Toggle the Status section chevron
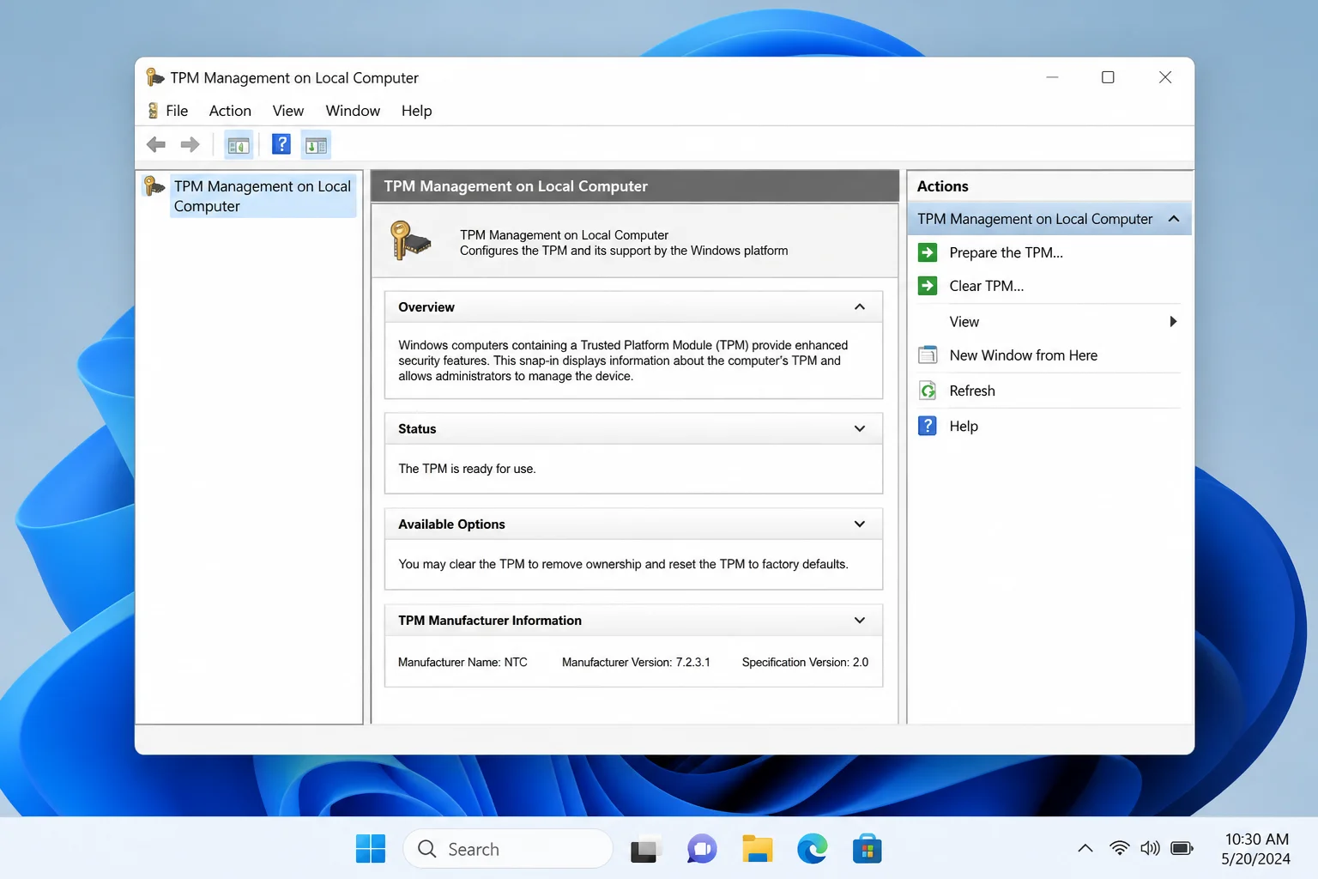Viewport: 1318px width, 879px height. (860, 429)
